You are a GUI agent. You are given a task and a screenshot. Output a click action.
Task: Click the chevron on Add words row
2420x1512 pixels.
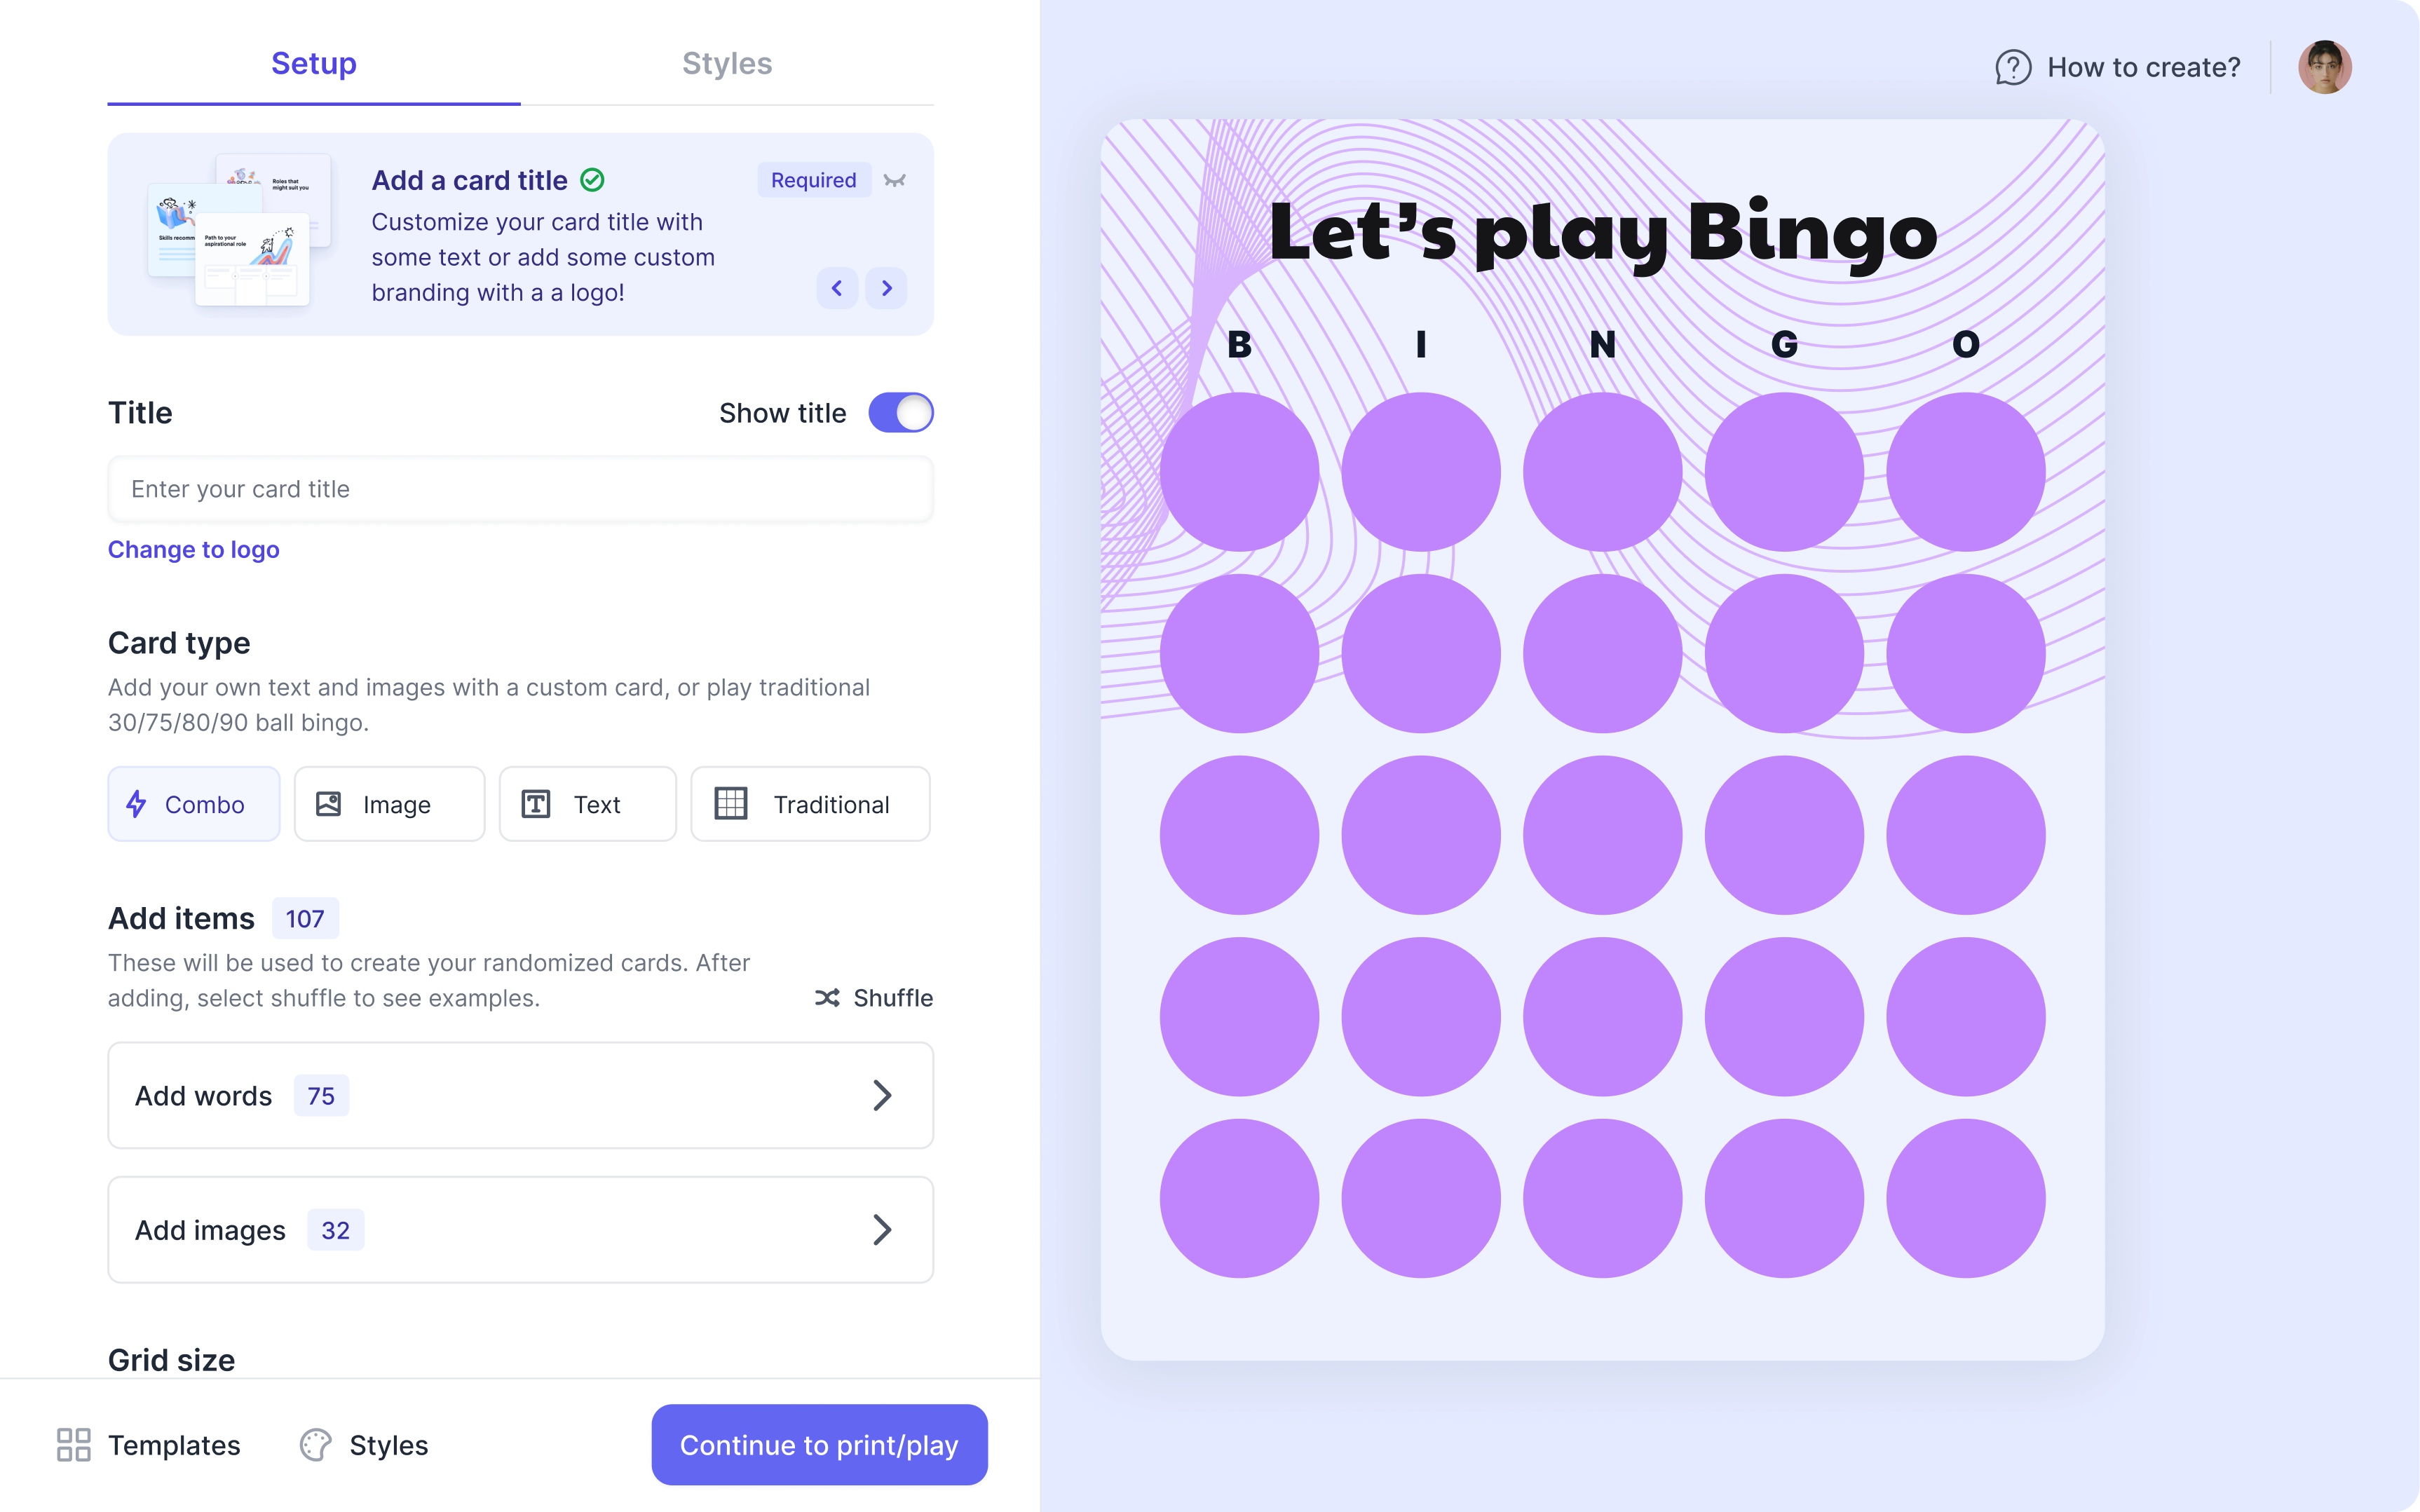[x=882, y=1094]
